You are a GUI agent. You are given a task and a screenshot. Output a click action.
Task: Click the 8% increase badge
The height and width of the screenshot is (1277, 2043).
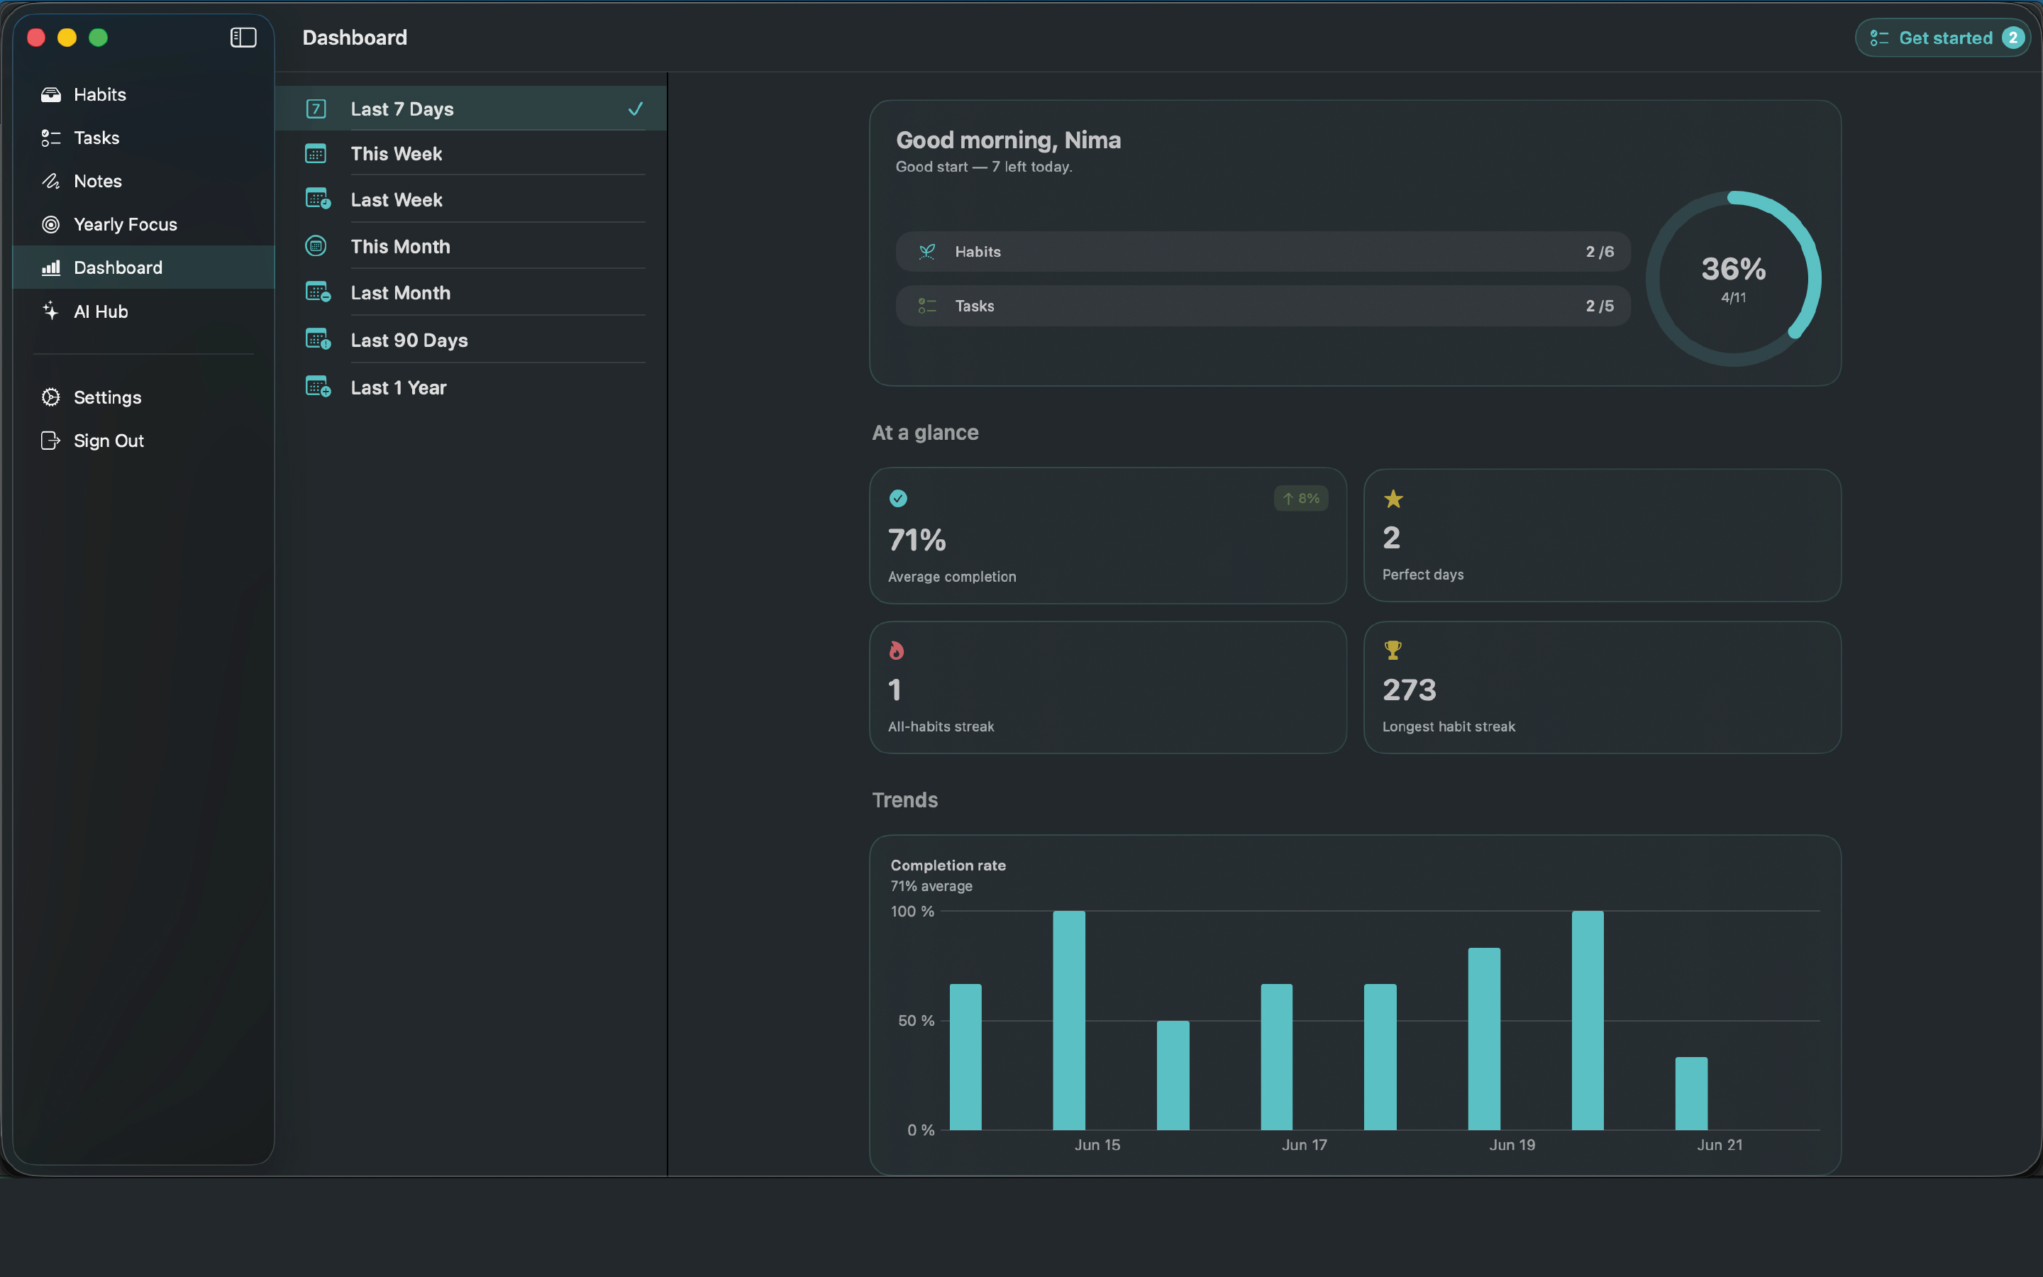click(1301, 498)
